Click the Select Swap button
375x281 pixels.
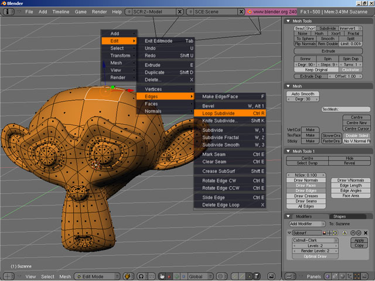tap(307, 163)
